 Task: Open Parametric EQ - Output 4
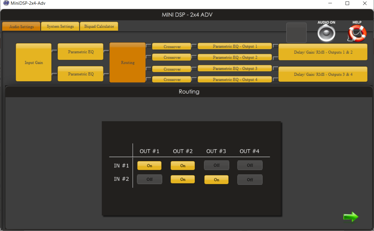pos(235,79)
